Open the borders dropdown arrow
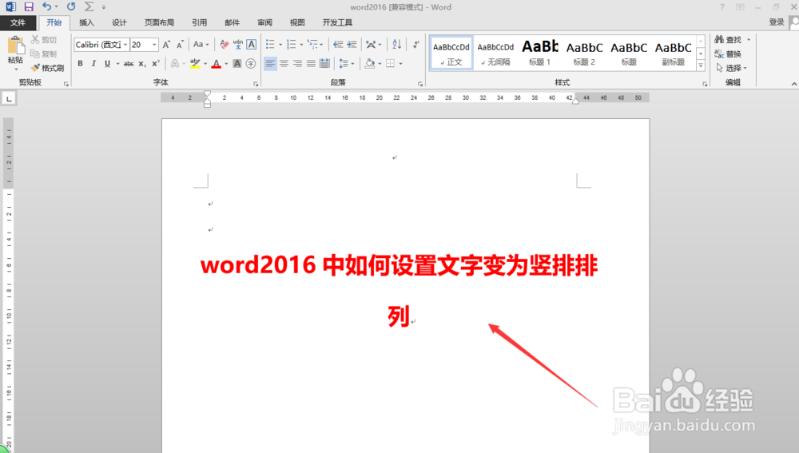The height and width of the screenshot is (453, 799). 400,64
